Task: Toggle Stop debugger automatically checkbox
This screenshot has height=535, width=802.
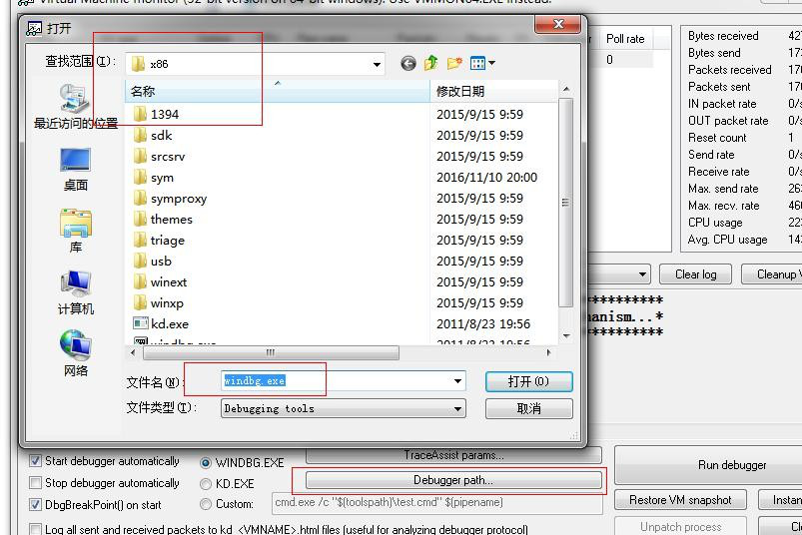Action: (36, 483)
